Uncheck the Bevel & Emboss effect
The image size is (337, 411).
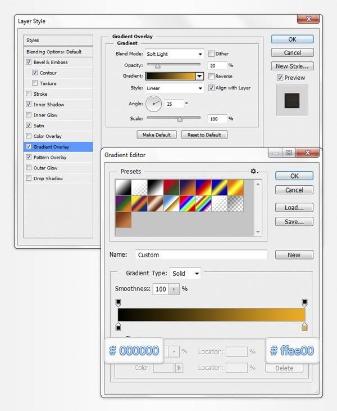point(29,62)
